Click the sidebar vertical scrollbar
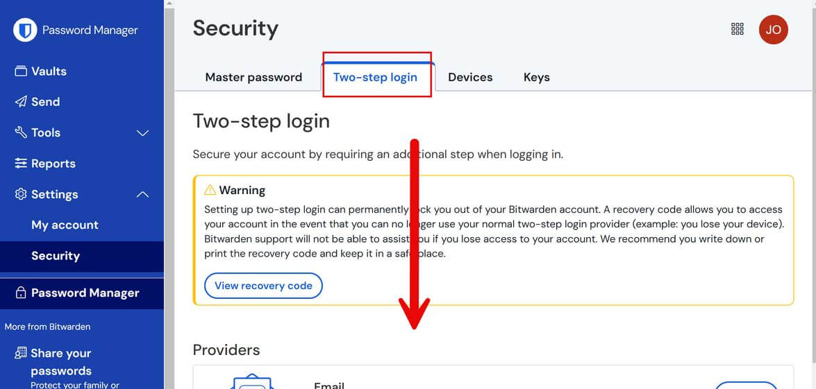Screen dimensions: 816x389 pyautogui.click(x=169, y=194)
